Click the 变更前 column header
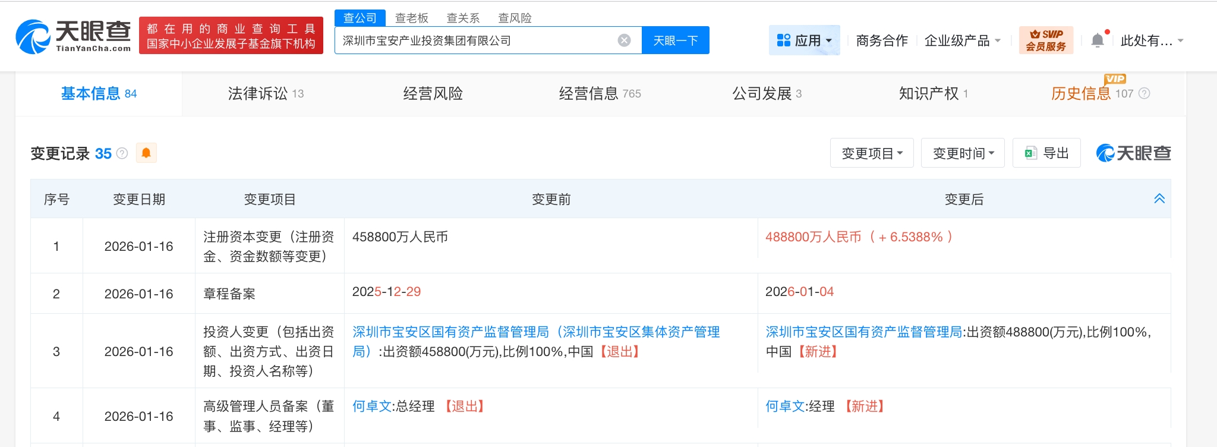The height and width of the screenshot is (447, 1217). pyautogui.click(x=551, y=199)
